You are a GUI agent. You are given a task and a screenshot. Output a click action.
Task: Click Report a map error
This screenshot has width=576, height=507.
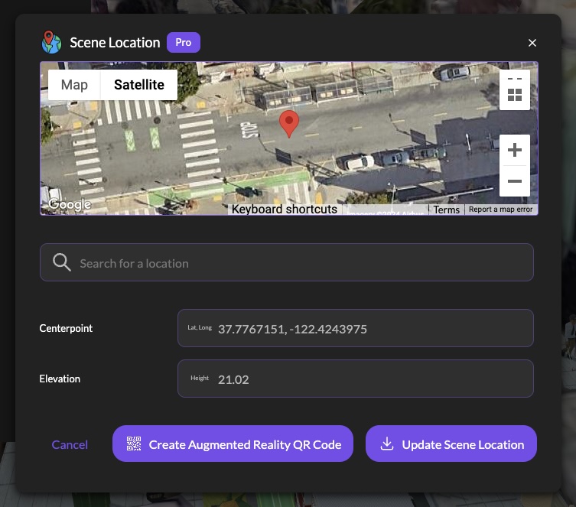pyautogui.click(x=500, y=210)
